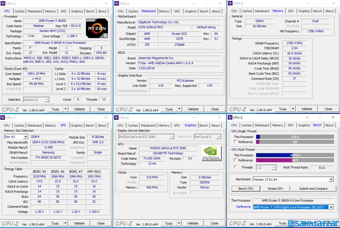Viewport: 340px width, 228px height.
Task: Click the Multi Thread Ratio 8.01 field
Action: pyautogui.click(x=322, y=167)
